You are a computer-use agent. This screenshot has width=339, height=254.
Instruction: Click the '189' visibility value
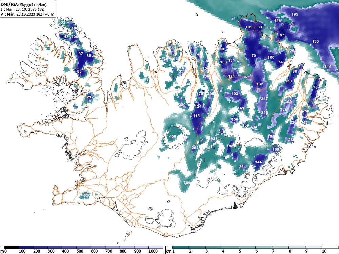coord(276,149)
